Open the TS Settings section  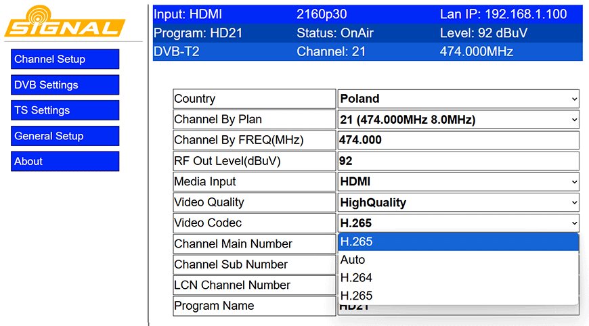click(x=65, y=110)
